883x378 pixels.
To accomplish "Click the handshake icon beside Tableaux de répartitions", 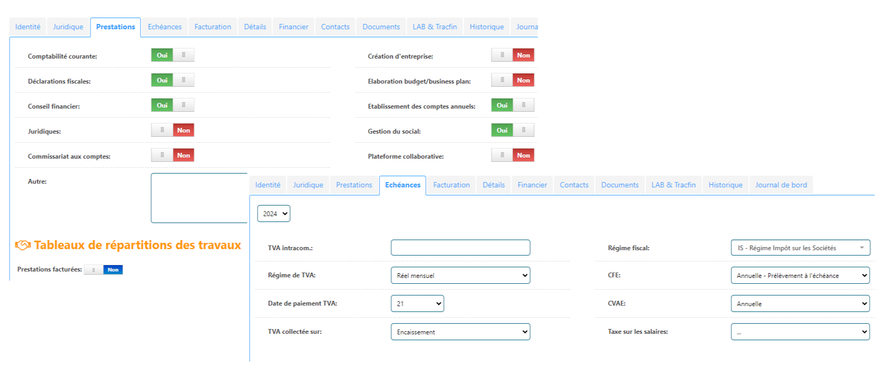I will pyautogui.click(x=23, y=245).
